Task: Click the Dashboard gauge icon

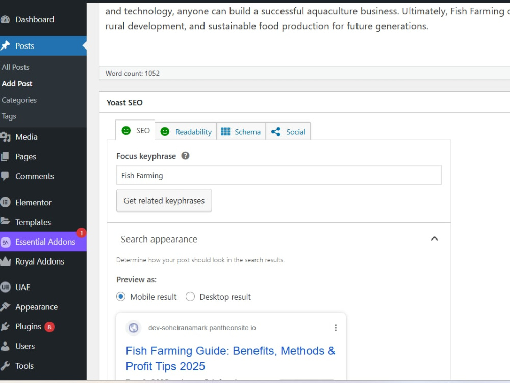Action: click(x=5, y=19)
